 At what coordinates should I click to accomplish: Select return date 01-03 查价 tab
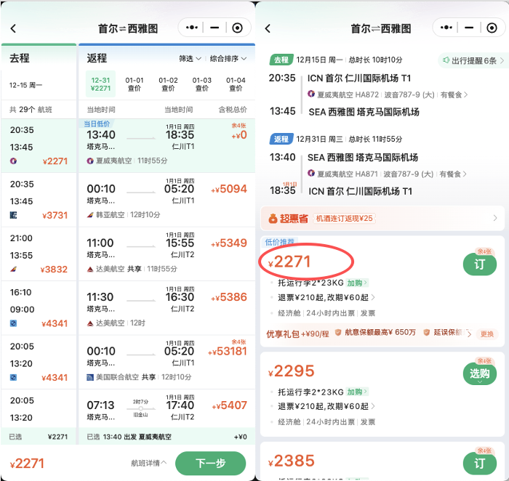[x=202, y=84]
